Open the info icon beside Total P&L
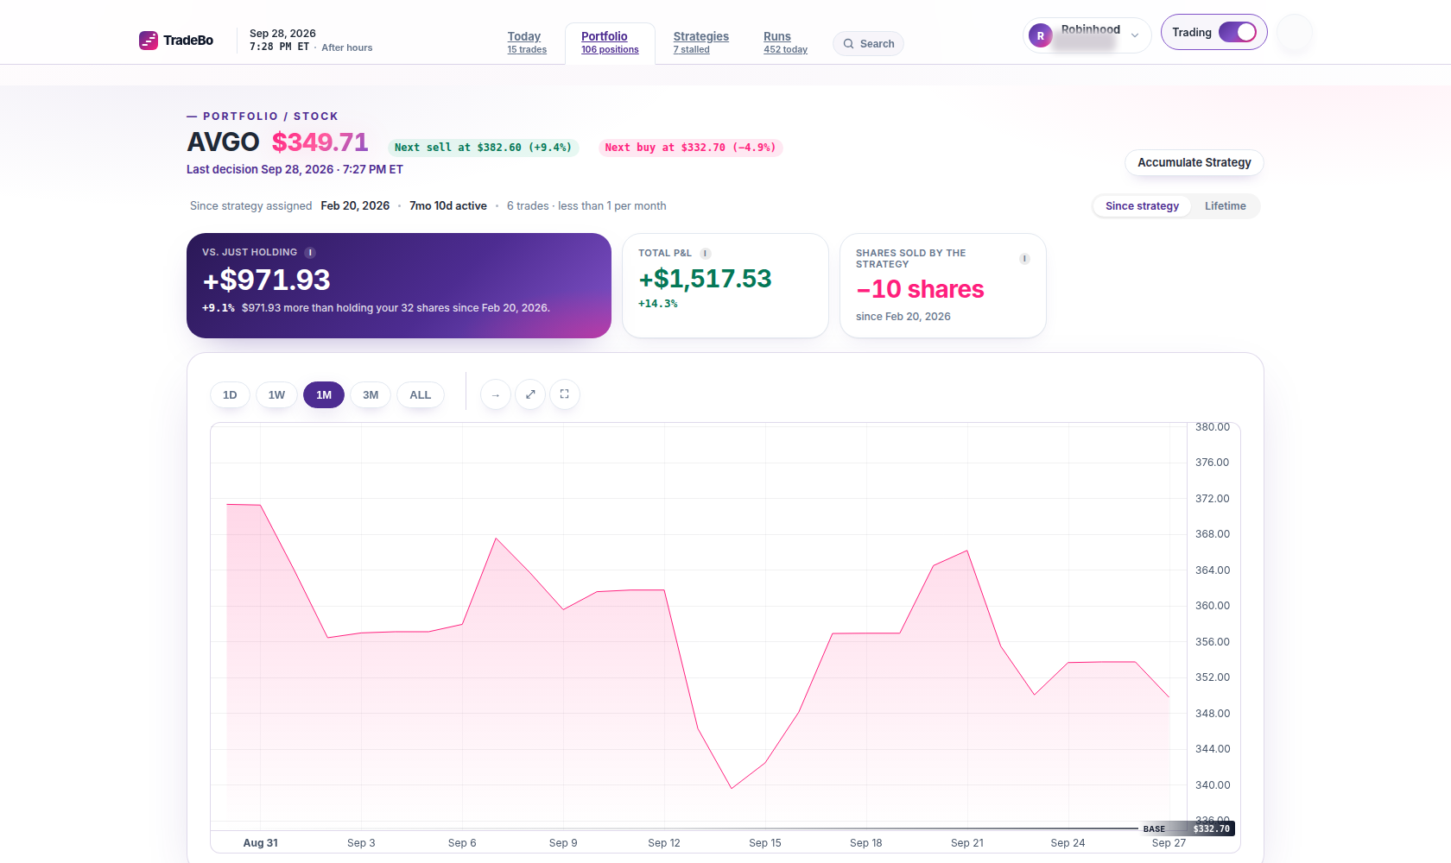 pos(706,254)
